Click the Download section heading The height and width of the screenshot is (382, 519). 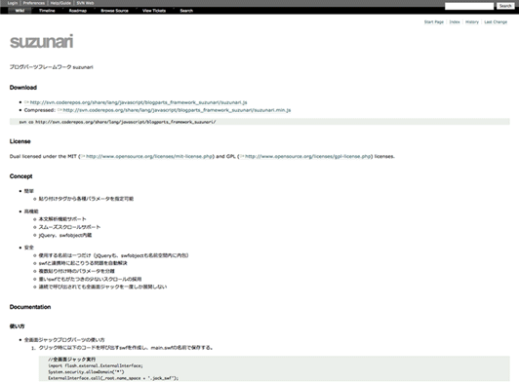pos(23,88)
